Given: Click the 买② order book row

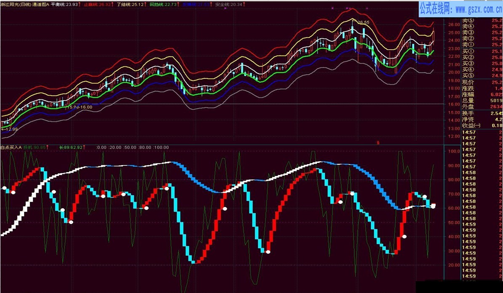Looking at the screenshot, I should point(482,57).
